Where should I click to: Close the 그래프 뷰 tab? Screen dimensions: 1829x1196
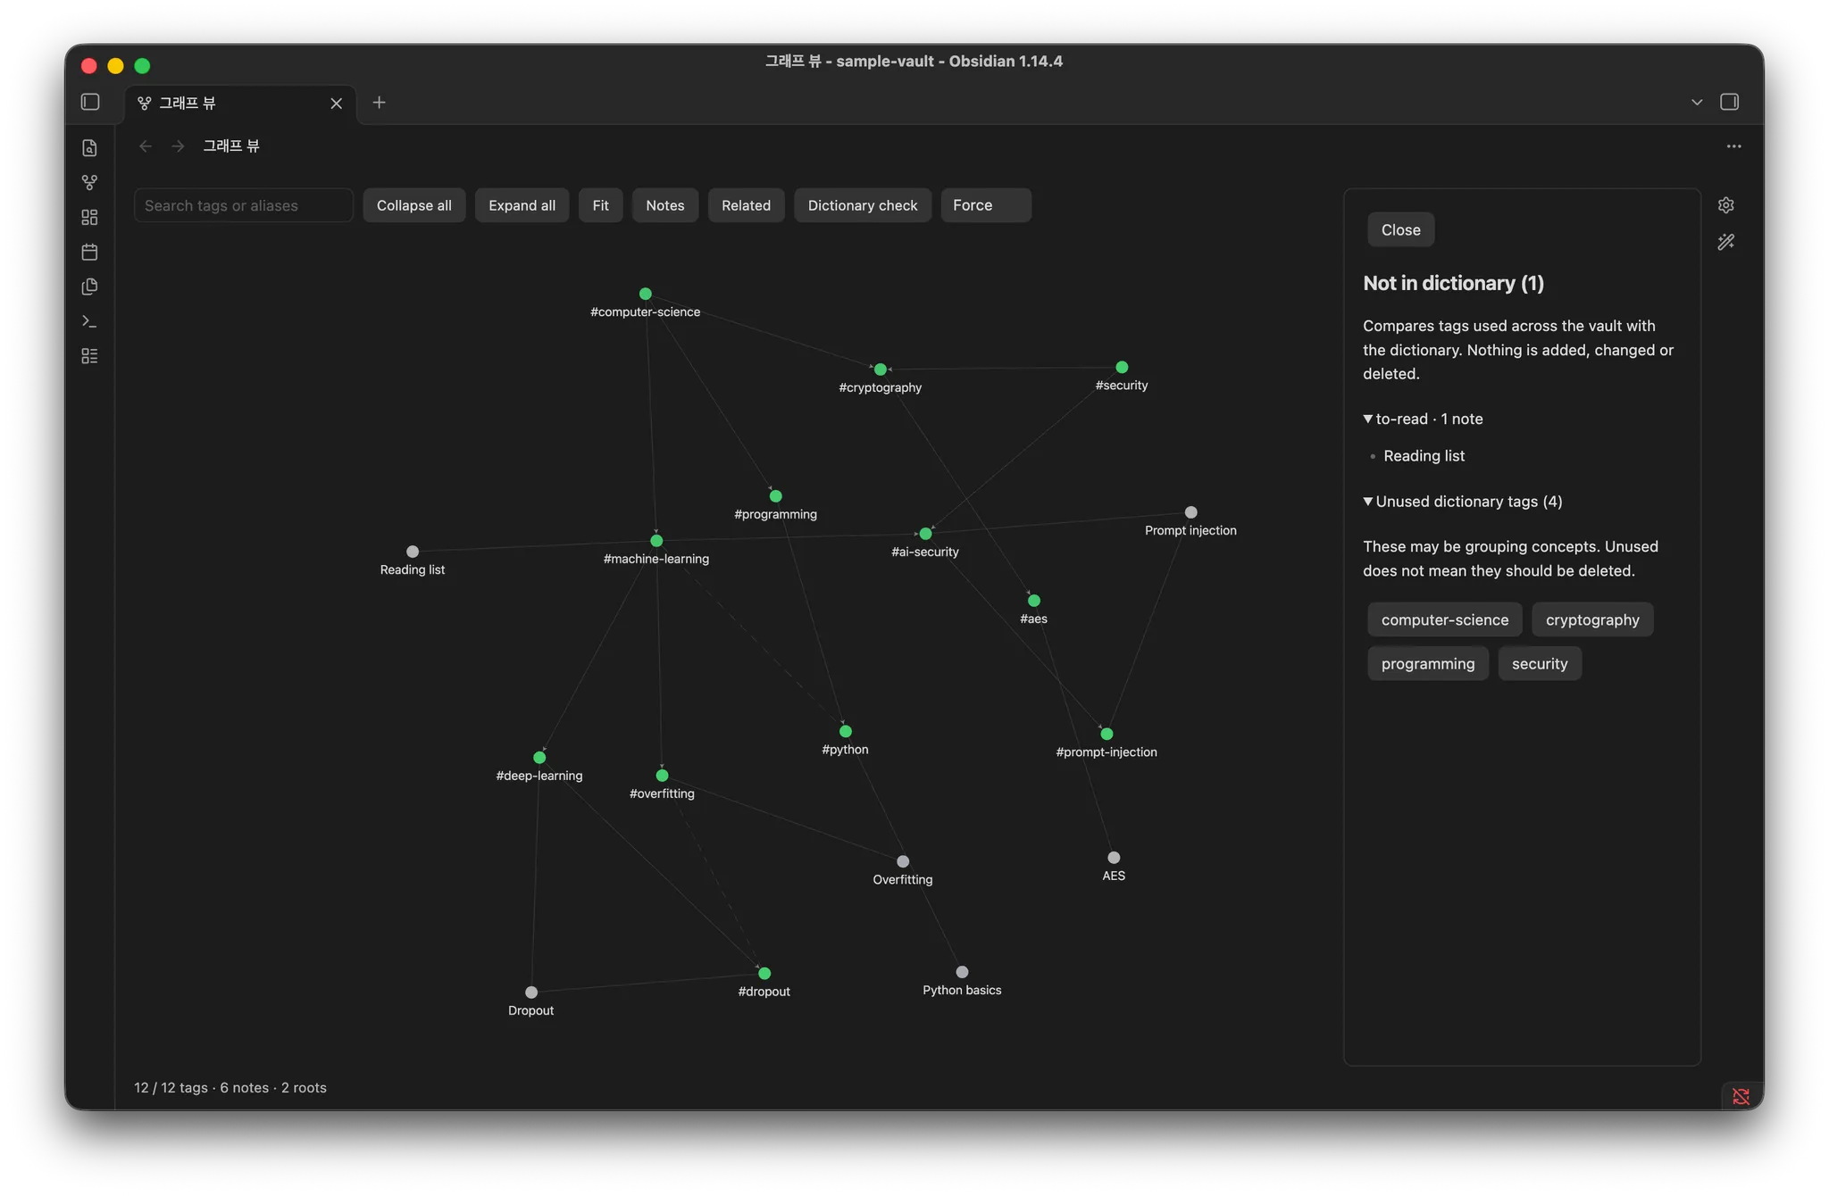337,104
